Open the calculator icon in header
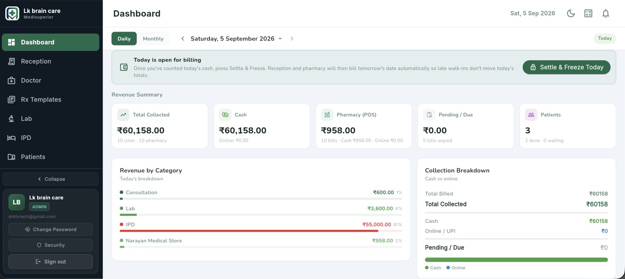The height and width of the screenshot is (279, 625). pos(588,13)
